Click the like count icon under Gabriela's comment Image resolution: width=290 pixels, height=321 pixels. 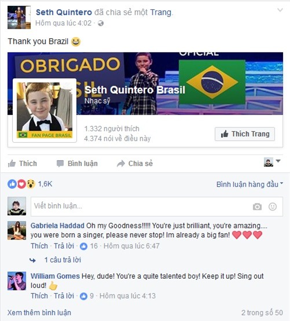(x=83, y=246)
